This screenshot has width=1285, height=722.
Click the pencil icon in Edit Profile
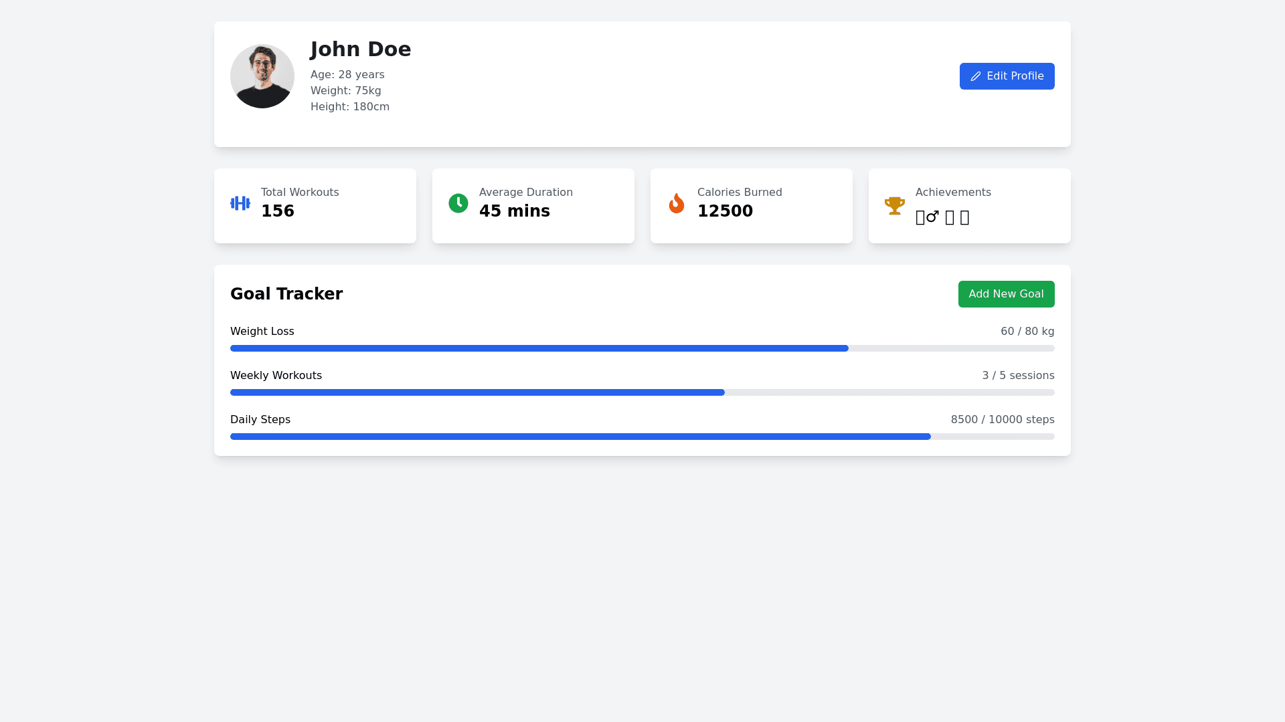(976, 76)
